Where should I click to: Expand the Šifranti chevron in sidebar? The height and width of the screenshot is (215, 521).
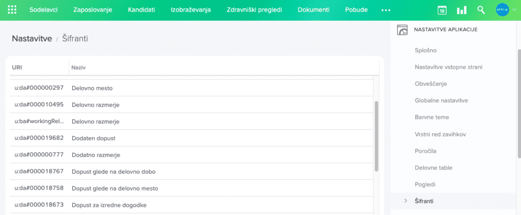click(406, 201)
